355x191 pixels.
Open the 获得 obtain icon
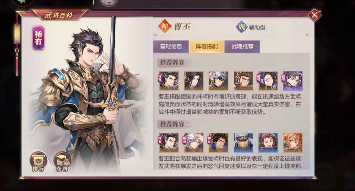coord(62,161)
